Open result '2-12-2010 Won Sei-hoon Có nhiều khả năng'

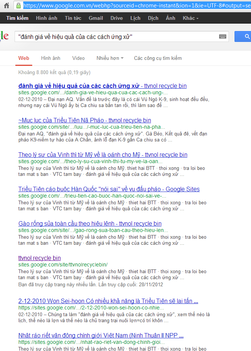click(108, 301)
